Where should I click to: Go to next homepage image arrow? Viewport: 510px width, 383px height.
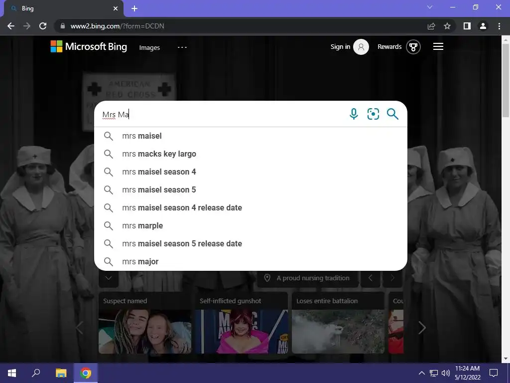click(x=392, y=278)
